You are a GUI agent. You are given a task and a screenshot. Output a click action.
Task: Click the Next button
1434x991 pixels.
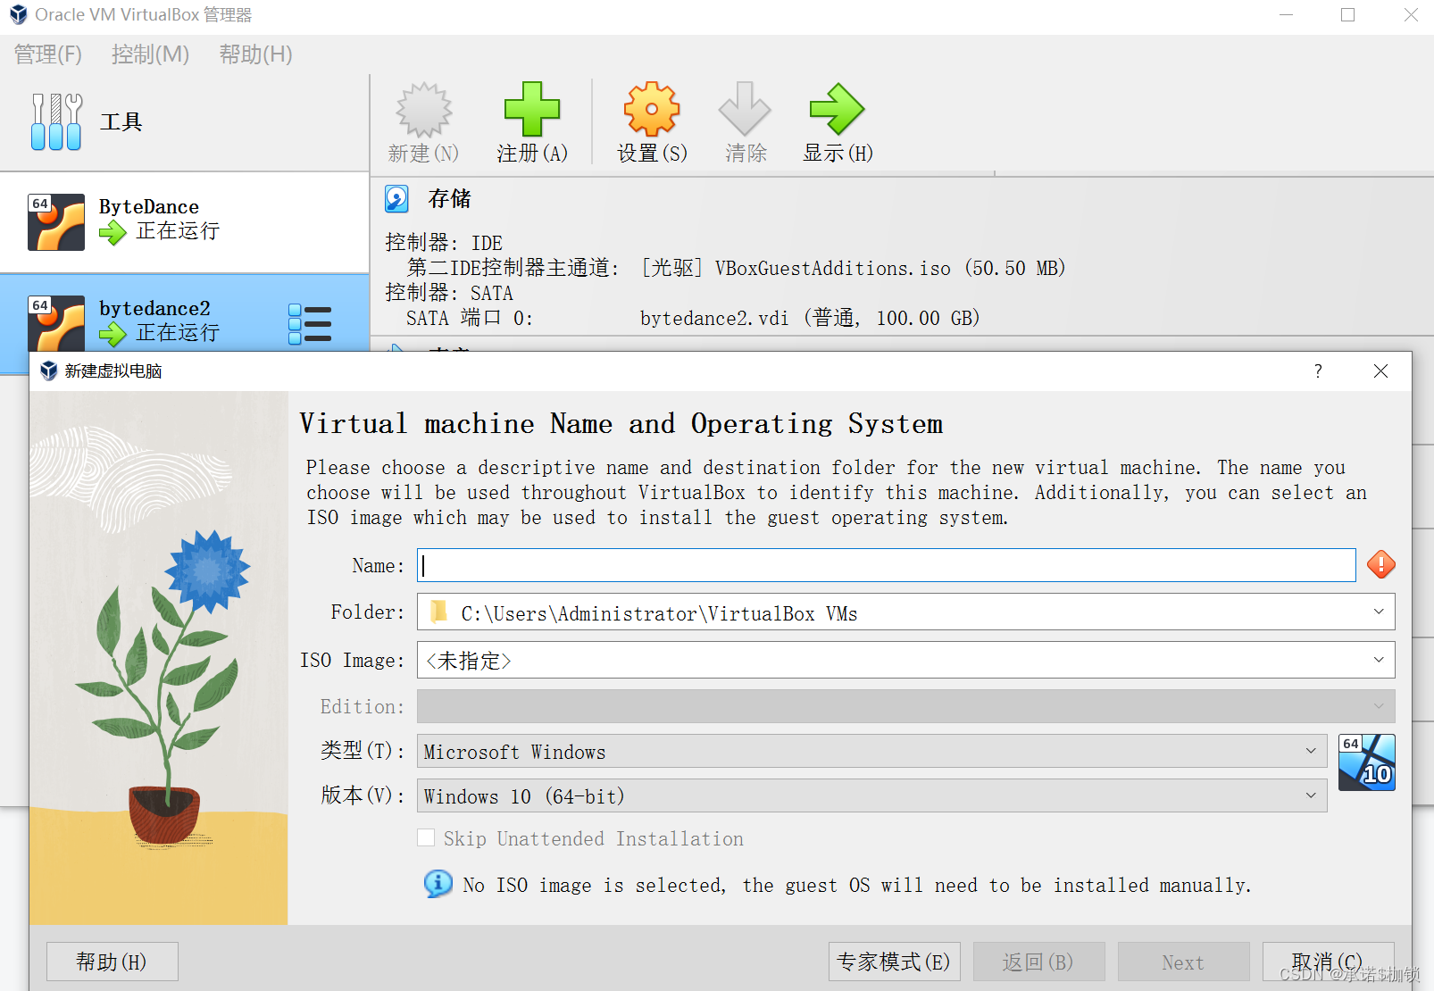1183,962
